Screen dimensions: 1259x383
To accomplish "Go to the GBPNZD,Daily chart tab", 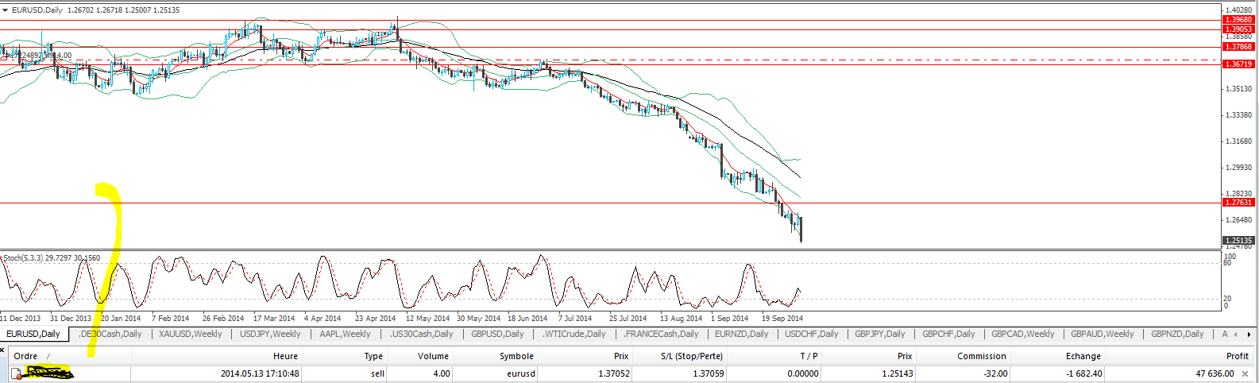I will point(1177,335).
